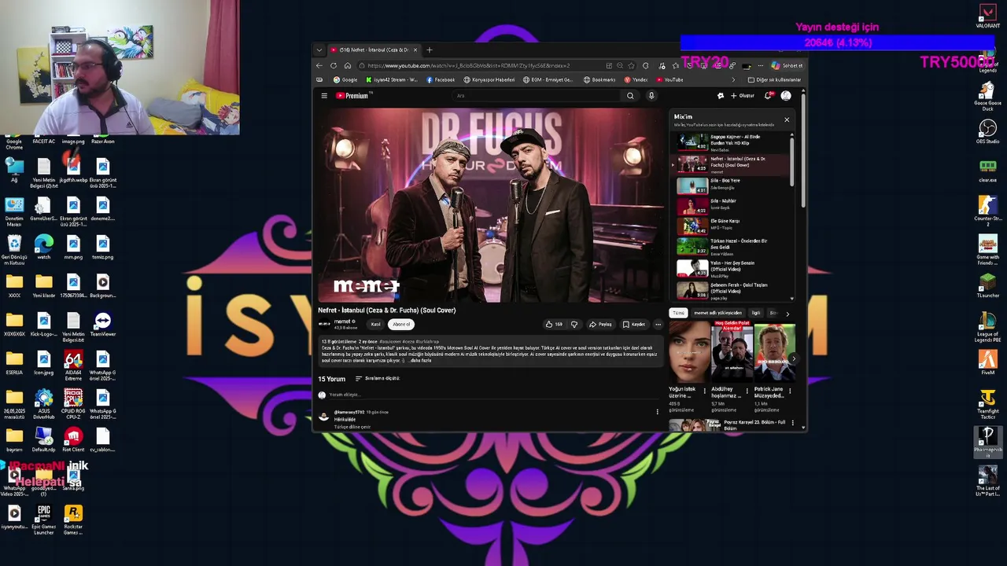Click the Mix playlist scrollbar
Image resolution: width=1007 pixels, height=566 pixels.
coord(792,161)
